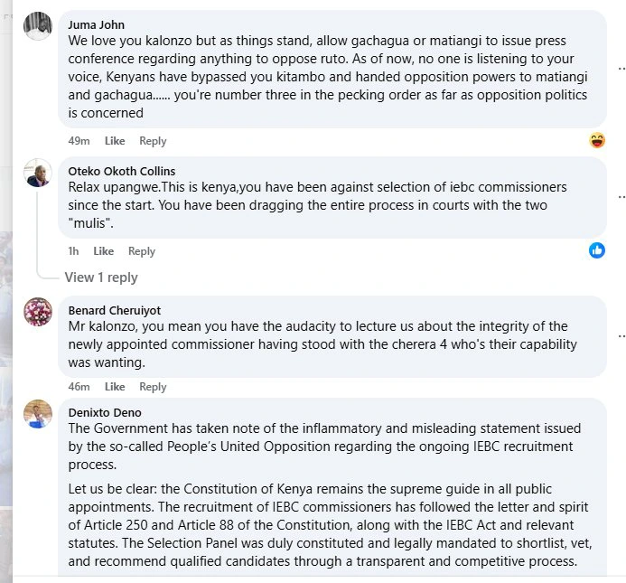Reply to Benard Cheruiyot's comment
The image size is (626, 583).
coord(153,387)
